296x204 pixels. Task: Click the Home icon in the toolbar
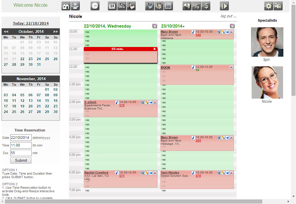tap(66, 6)
